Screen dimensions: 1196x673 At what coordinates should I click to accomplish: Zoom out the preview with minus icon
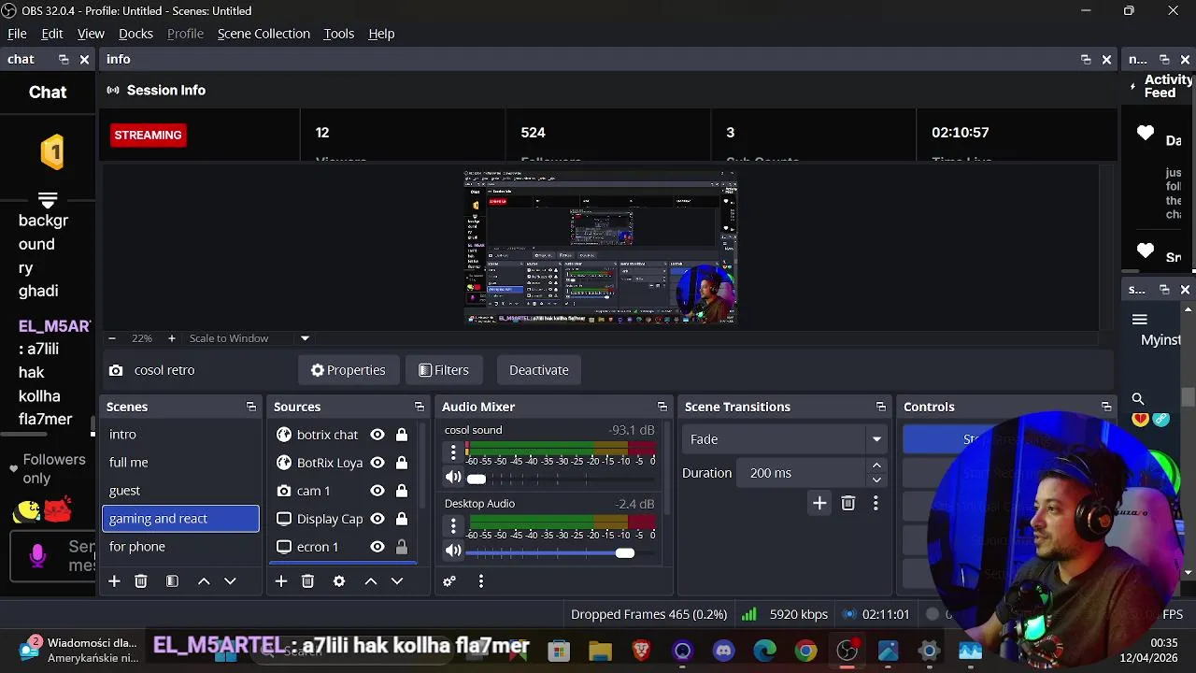[x=111, y=338]
